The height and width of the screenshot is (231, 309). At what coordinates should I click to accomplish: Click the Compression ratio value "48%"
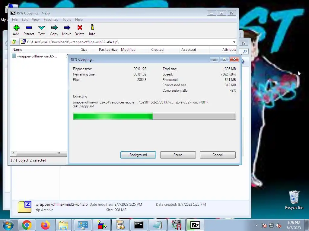click(x=233, y=91)
